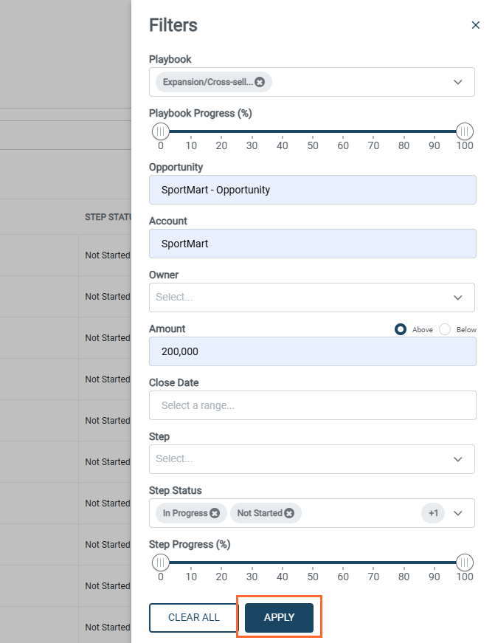
Task: Click the Clear All button
Action: point(194,617)
